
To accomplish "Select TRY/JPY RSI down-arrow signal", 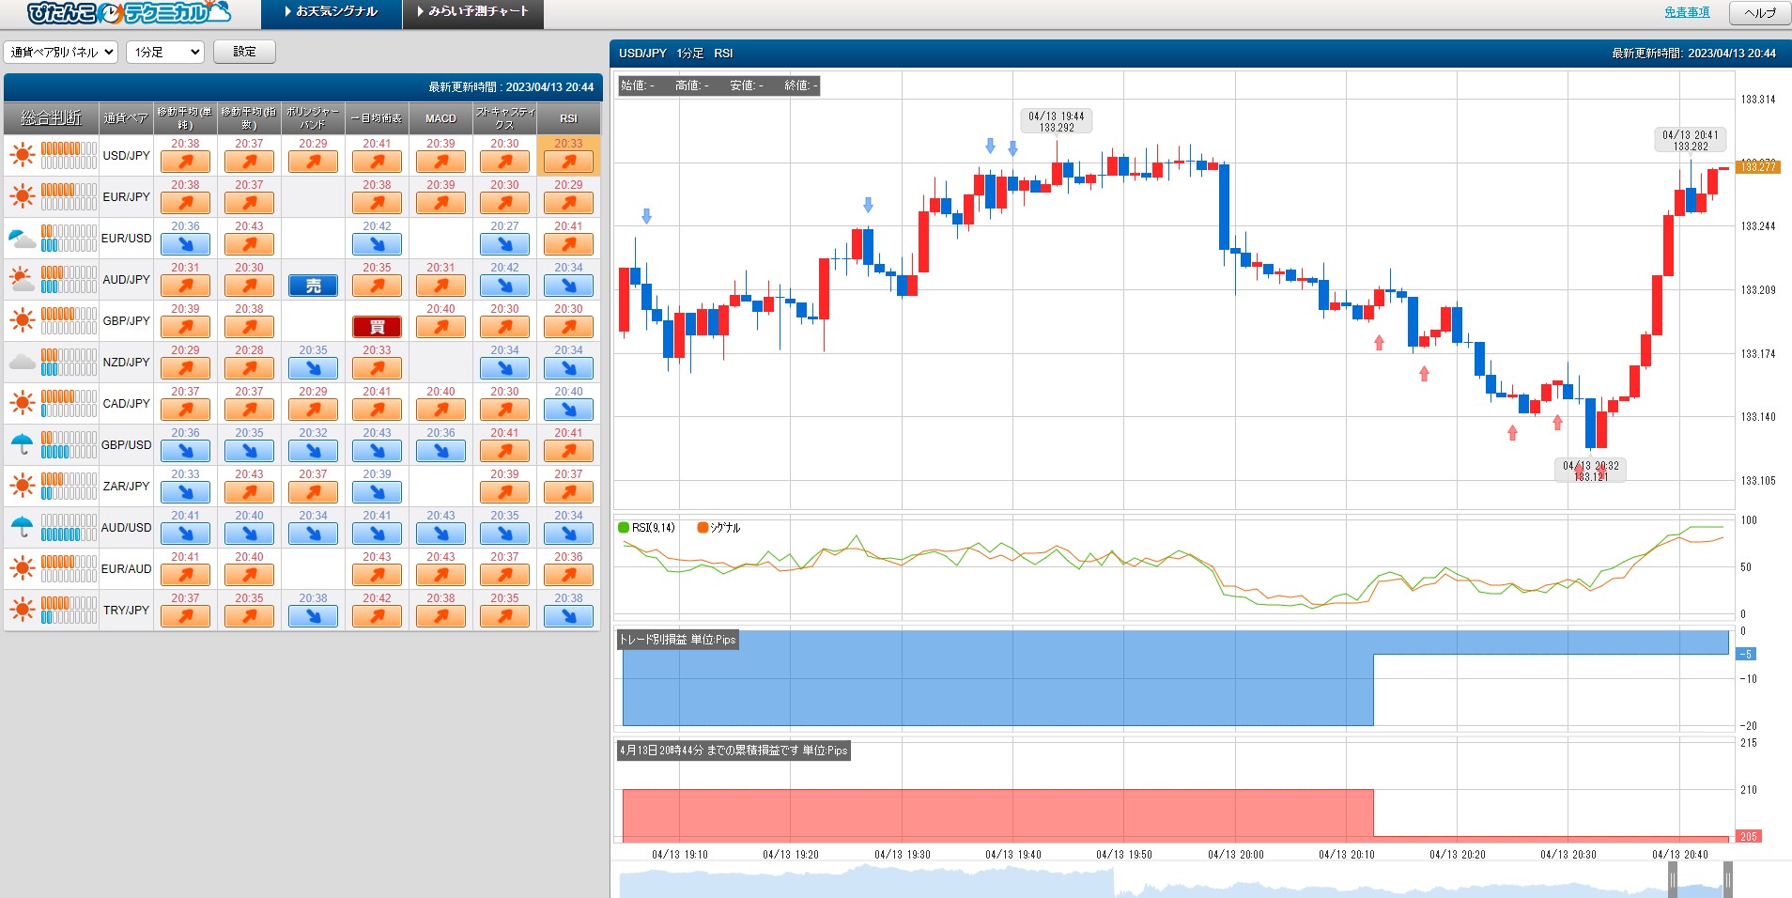I will (x=568, y=616).
